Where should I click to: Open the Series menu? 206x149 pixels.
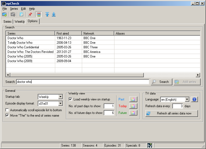14,9
